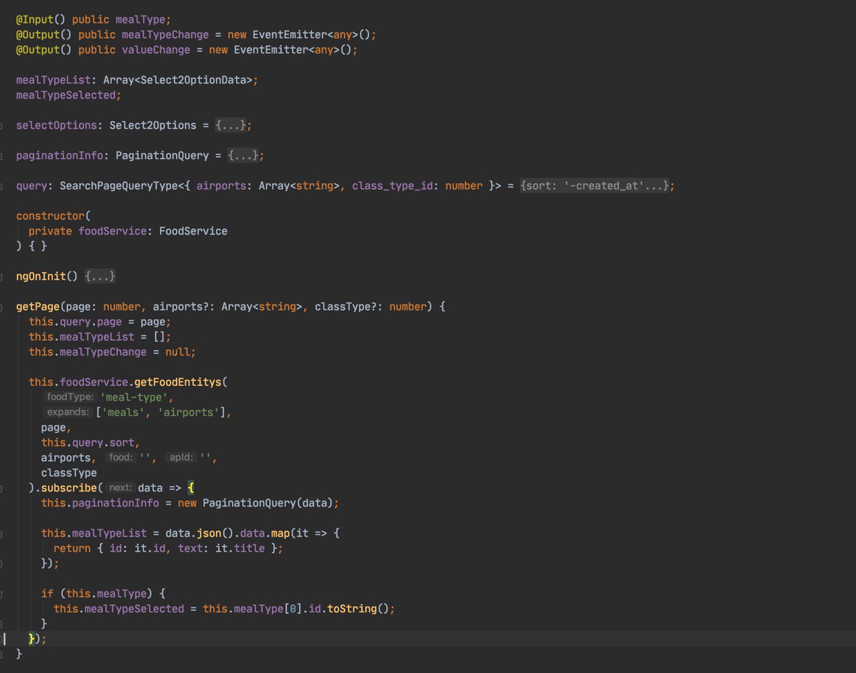Screen dimensions: 856x673
Task: Click the return keyword
Action: pyautogui.click(x=72, y=548)
